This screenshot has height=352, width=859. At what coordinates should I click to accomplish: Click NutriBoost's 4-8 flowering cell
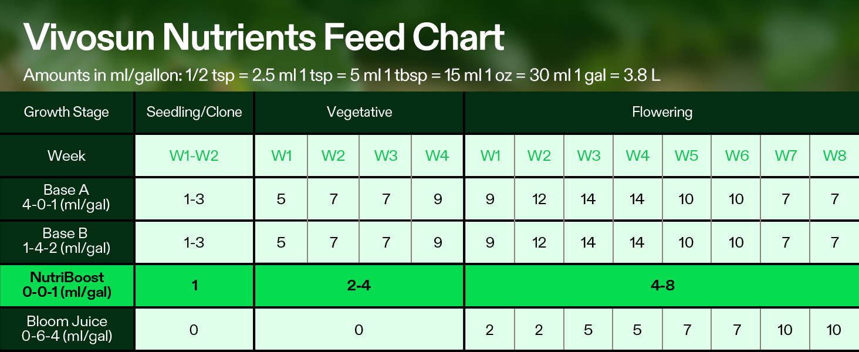[662, 286]
